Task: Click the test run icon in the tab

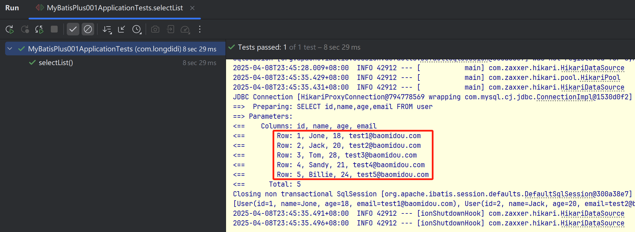Action: [x=40, y=8]
